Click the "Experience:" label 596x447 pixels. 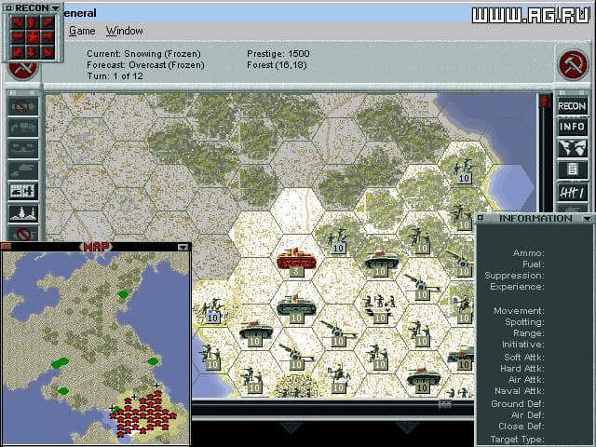(x=518, y=286)
